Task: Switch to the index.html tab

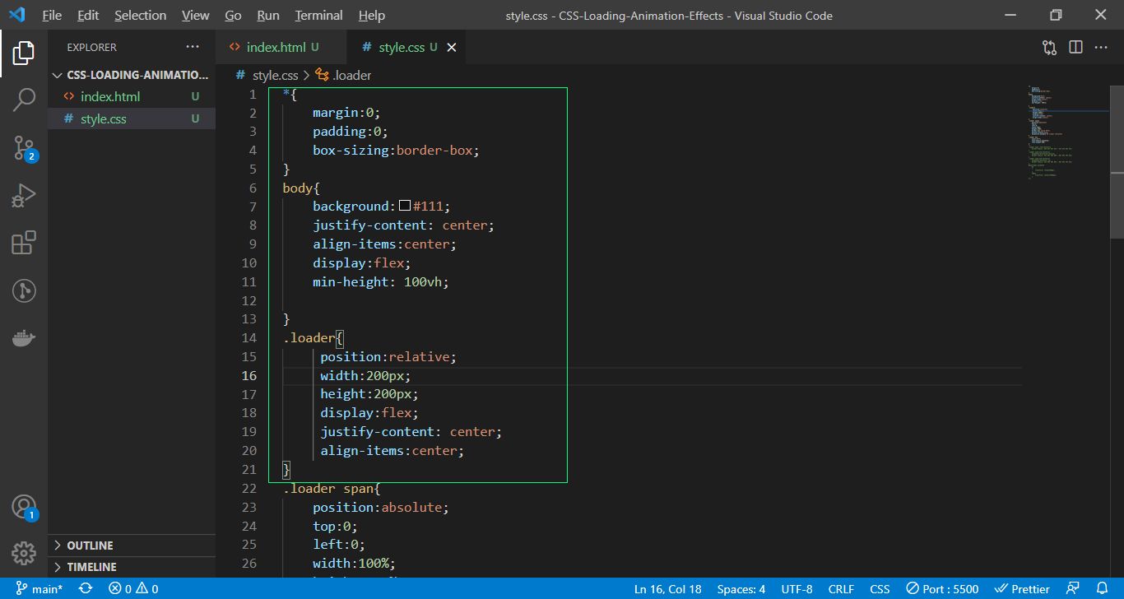Action: pyautogui.click(x=281, y=48)
